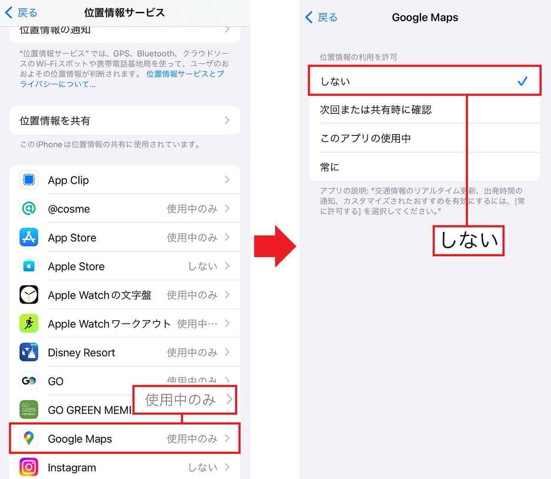The height and width of the screenshot is (479, 551).
Task: Open Disney Resort row chevron
Action: pyautogui.click(x=227, y=352)
